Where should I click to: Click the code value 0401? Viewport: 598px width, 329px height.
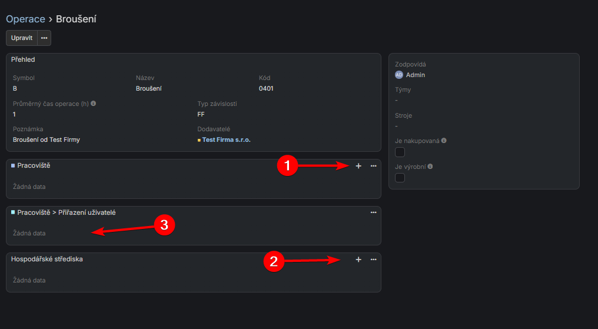pyautogui.click(x=266, y=89)
